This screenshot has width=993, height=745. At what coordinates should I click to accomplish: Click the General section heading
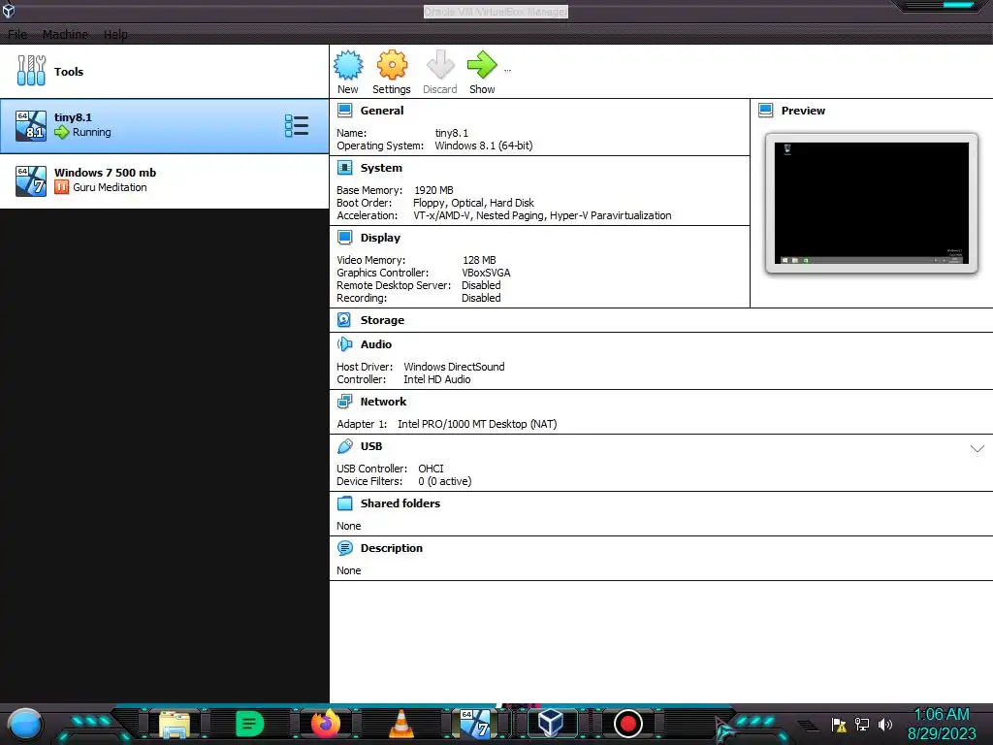pyautogui.click(x=382, y=111)
